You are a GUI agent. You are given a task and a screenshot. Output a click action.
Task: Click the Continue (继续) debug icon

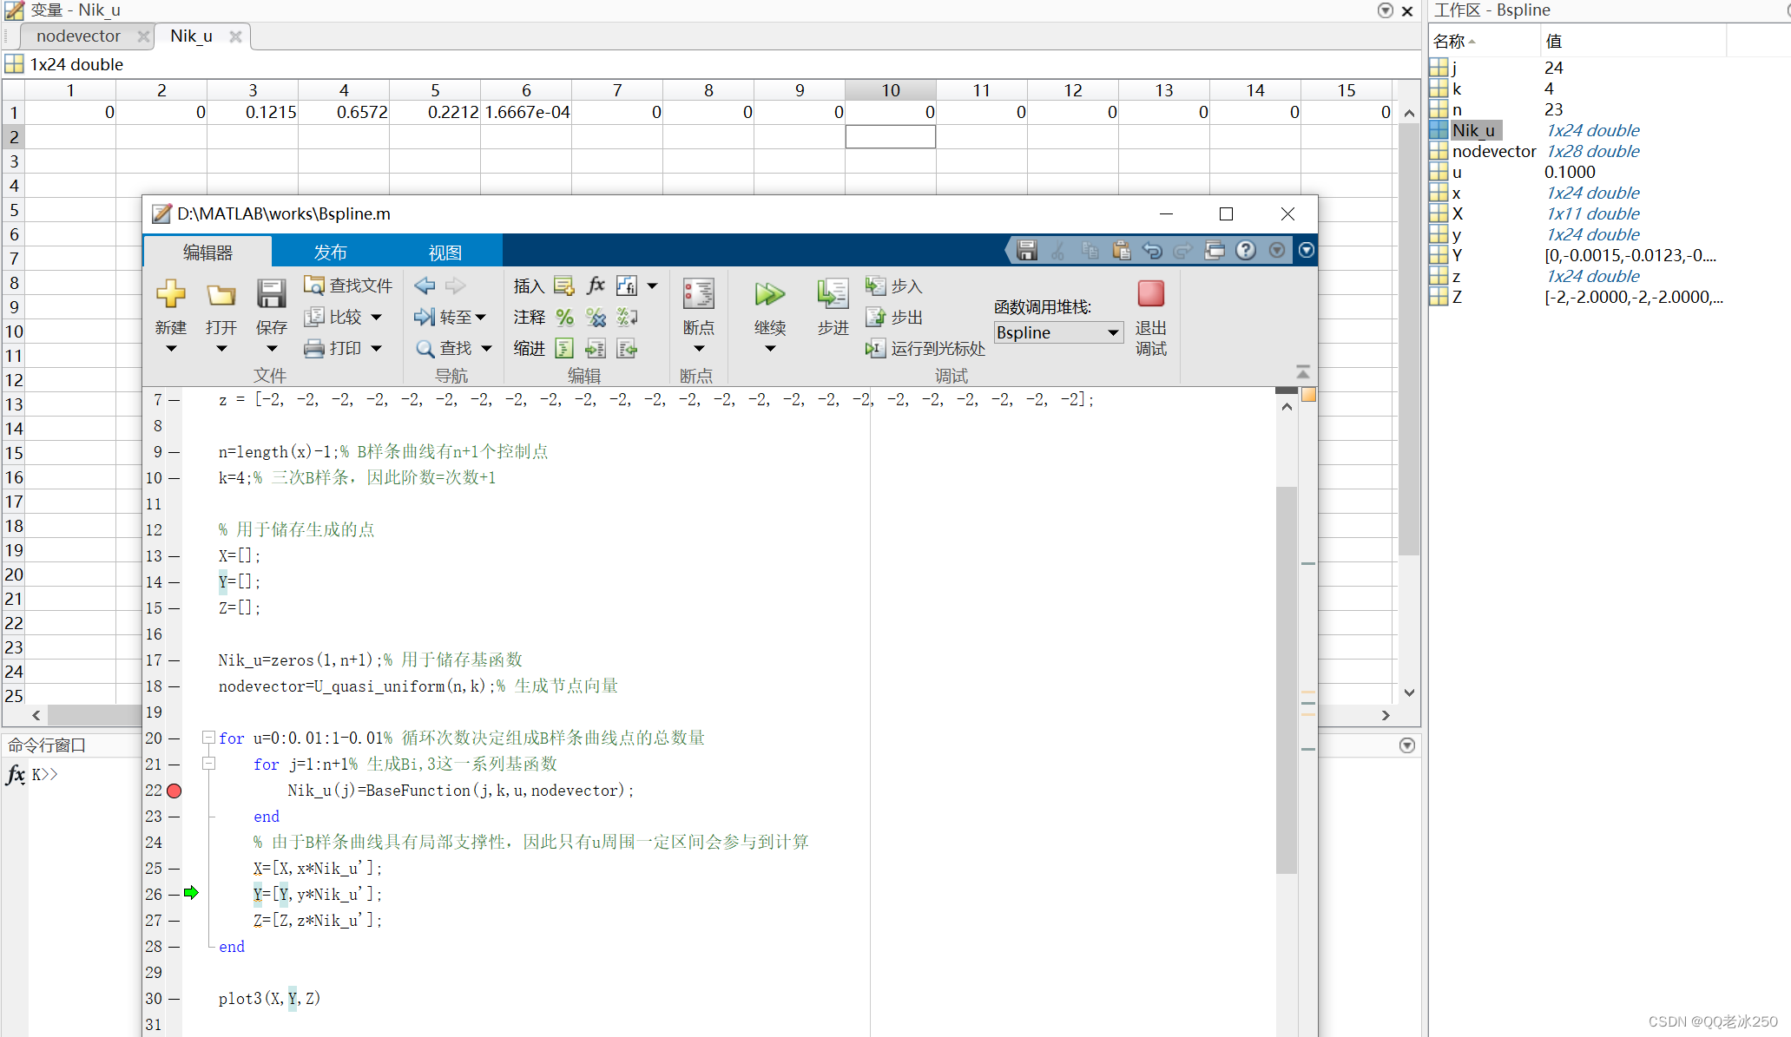769,295
